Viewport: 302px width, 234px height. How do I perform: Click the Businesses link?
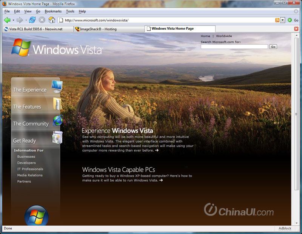click(x=26, y=157)
